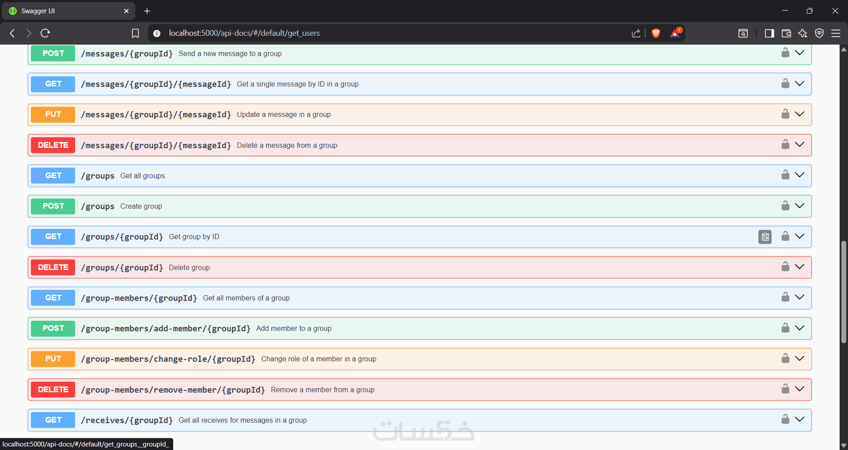Viewport: 848px width, 450px height.
Task: Click the Brave Shields lion icon
Action: click(x=656, y=33)
